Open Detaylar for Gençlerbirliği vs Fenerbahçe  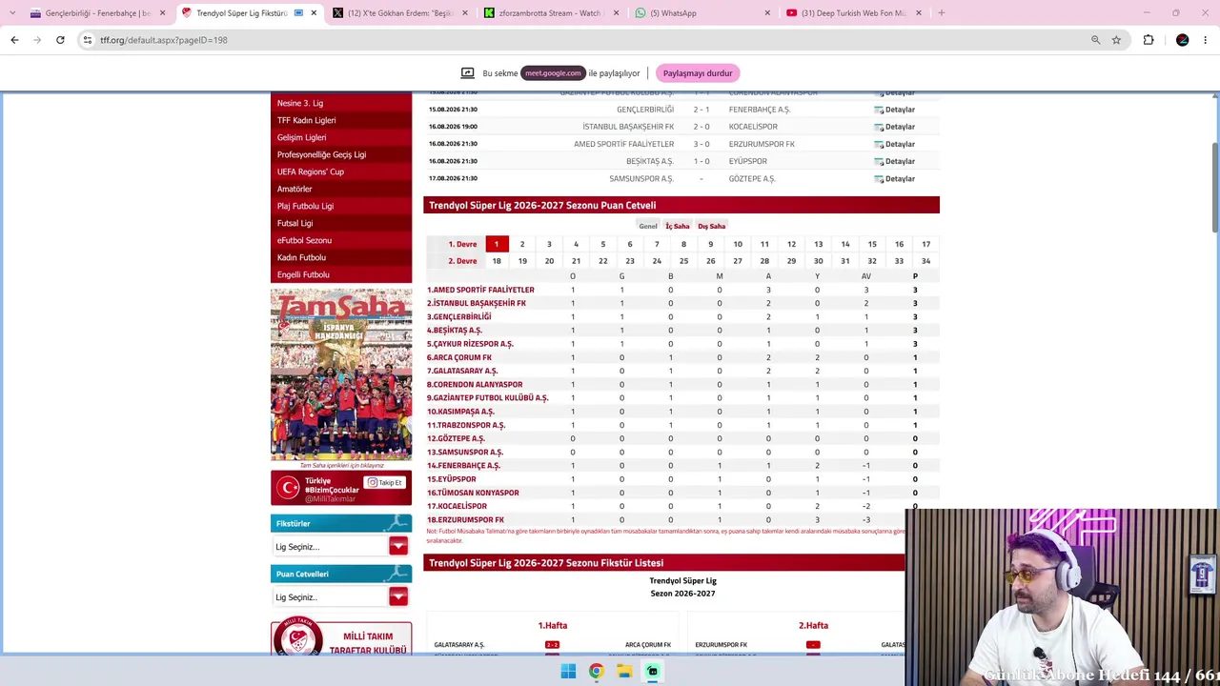(x=895, y=110)
